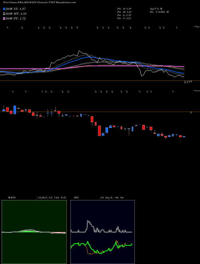The width and height of the screenshot is (200, 264).
Task: Click the 'Pre O: 1.19' value
Action: click(124, 9)
